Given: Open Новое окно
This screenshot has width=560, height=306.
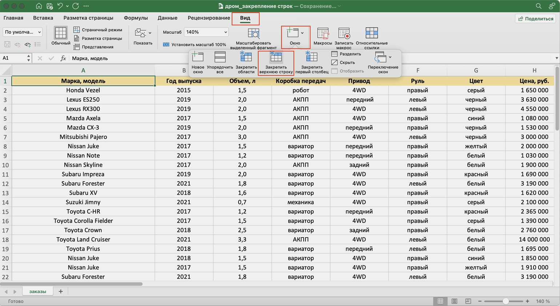Looking at the screenshot, I should (198, 58).
